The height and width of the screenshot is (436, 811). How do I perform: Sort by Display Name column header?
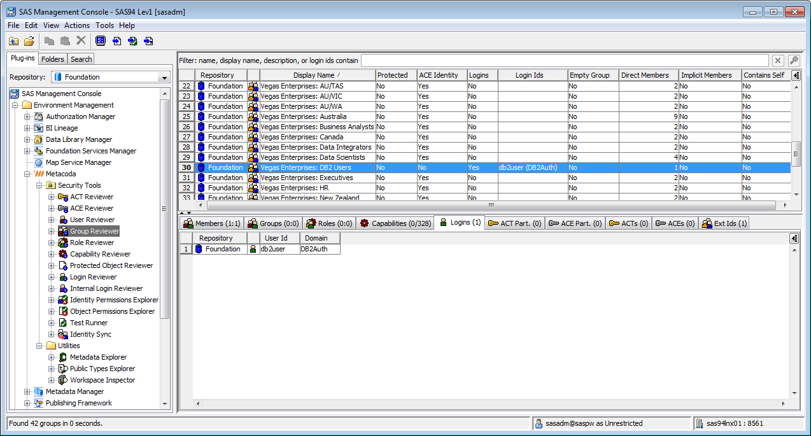pos(318,75)
